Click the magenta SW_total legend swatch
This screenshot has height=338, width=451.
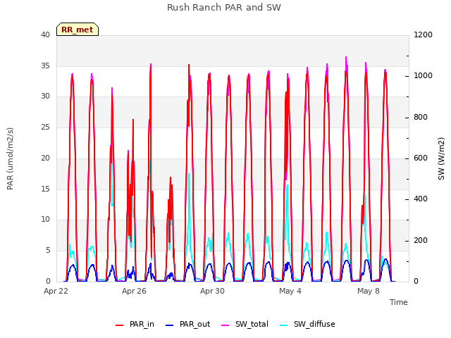click(x=225, y=325)
